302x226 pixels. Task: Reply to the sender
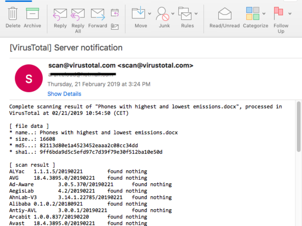coord(60,18)
